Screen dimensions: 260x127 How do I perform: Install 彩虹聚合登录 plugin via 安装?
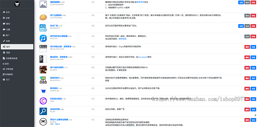(253, 99)
